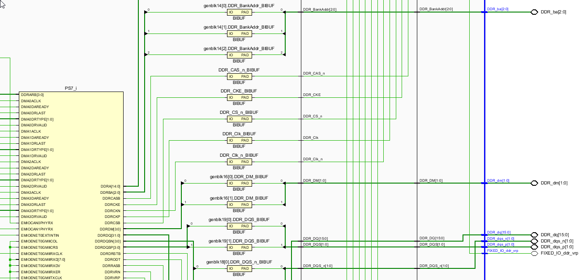Click the DDRDRSTB pin on PS7_i
This screenshot has height=280, width=587.
pyautogui.click(x=111, y=253)
